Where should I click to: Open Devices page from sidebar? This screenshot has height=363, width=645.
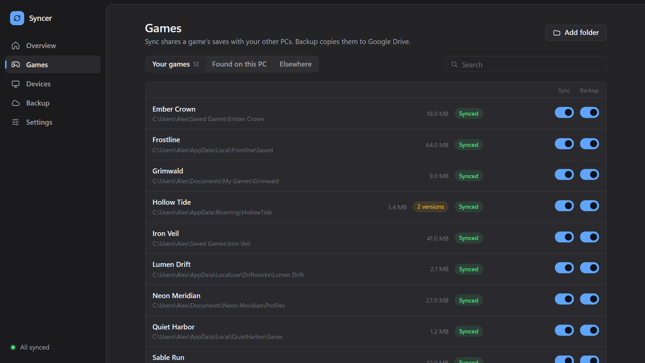pos(53,84)
